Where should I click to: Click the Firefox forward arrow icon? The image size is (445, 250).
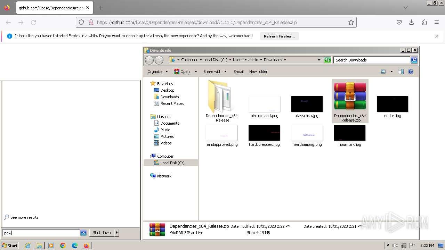point(21,22)
